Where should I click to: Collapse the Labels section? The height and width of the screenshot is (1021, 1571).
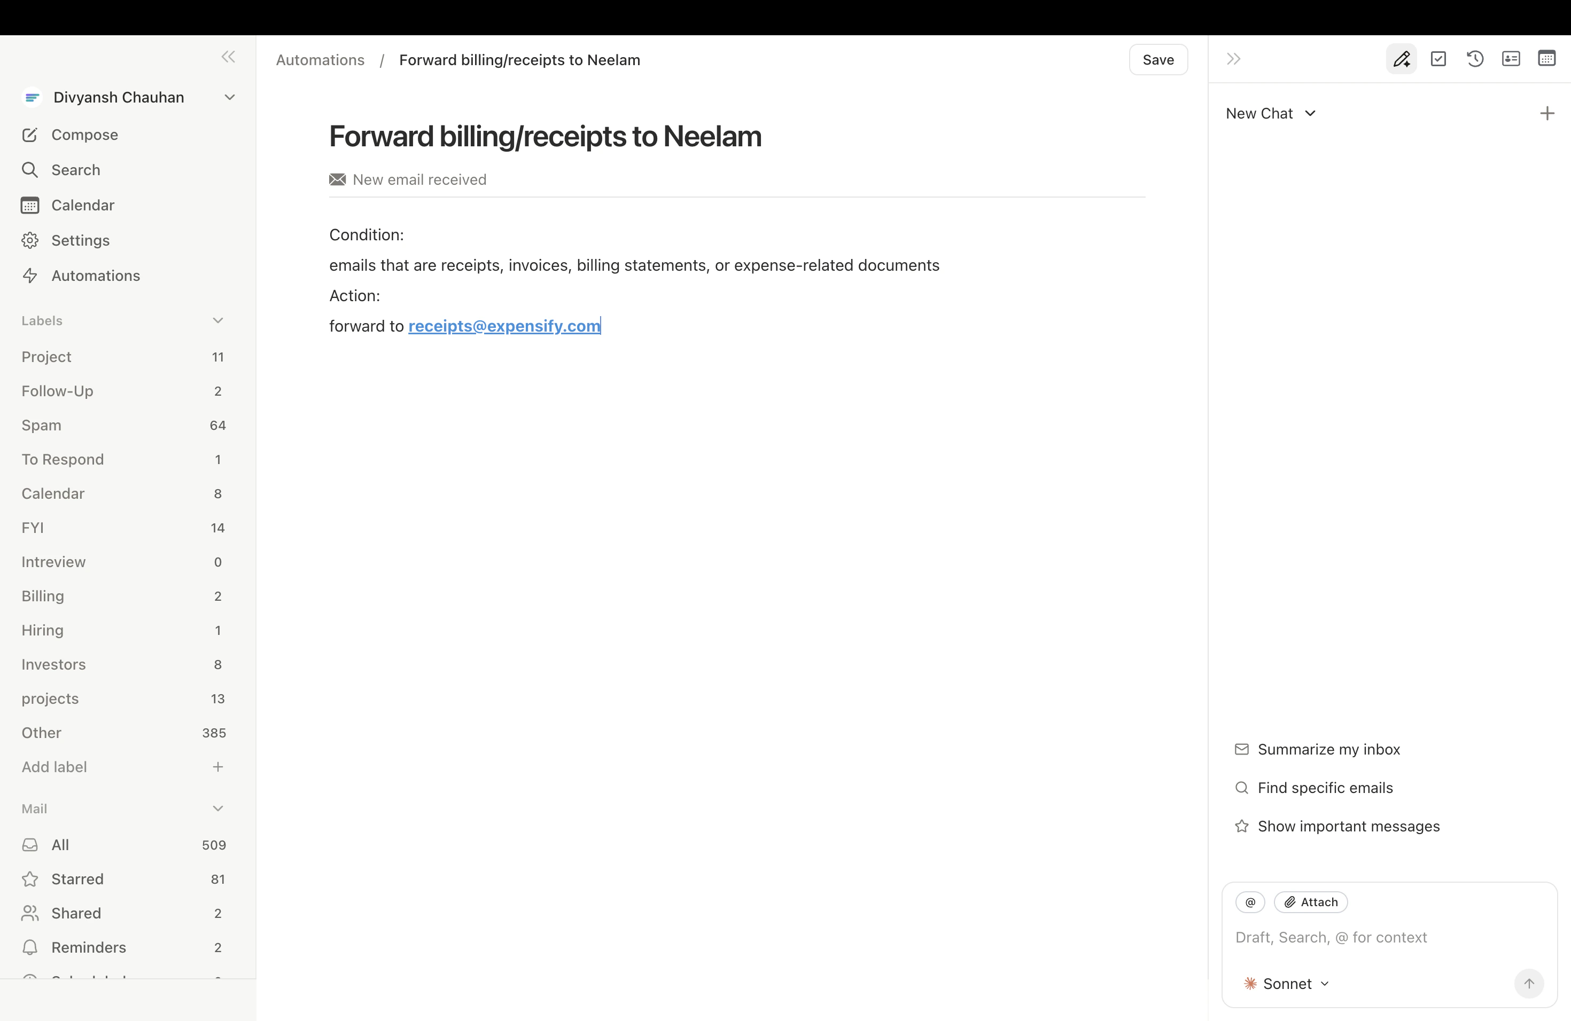[x=218, y=320]
